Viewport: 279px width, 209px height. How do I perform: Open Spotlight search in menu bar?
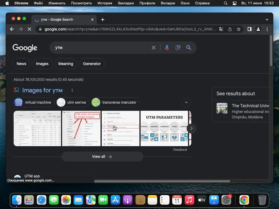pos(225,3)
